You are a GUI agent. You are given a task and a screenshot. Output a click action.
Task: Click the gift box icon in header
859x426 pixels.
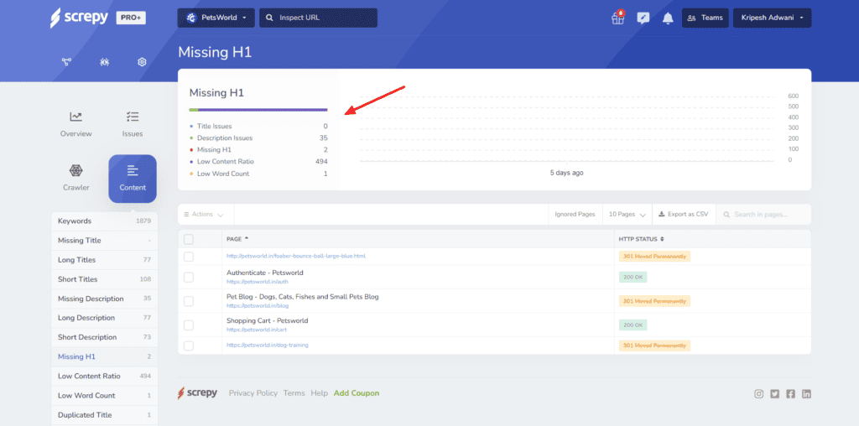click(x=618, y=18)
